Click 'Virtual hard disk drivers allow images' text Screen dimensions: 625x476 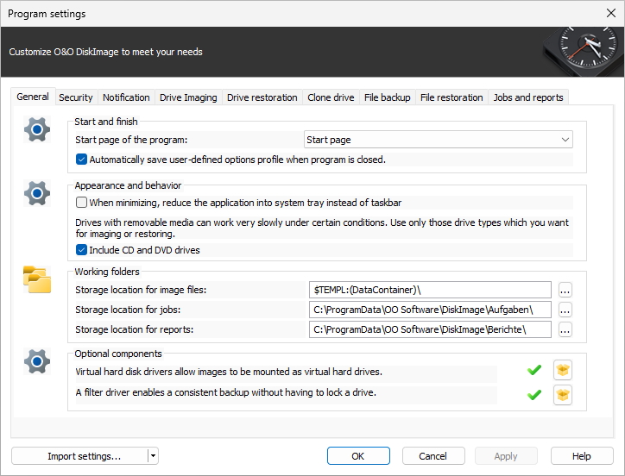229,372
